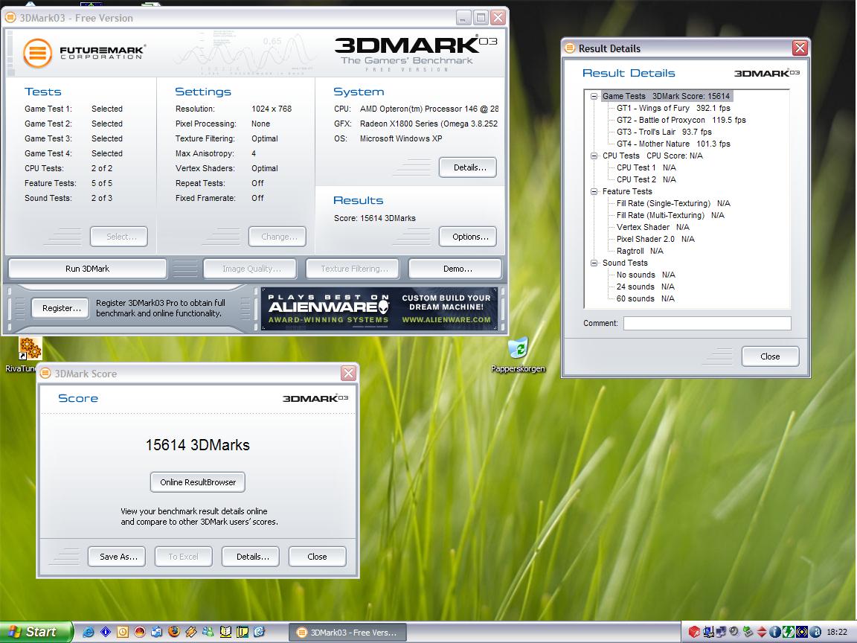Select GT4 - Mother Nature result row
This screenshot has height=643, width=857.
pos(673,144)
